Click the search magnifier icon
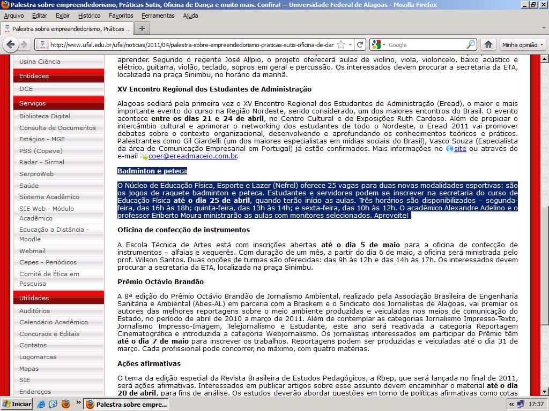Image resolution: width=549 pixels, height=411 pixels. pos(471,44)
